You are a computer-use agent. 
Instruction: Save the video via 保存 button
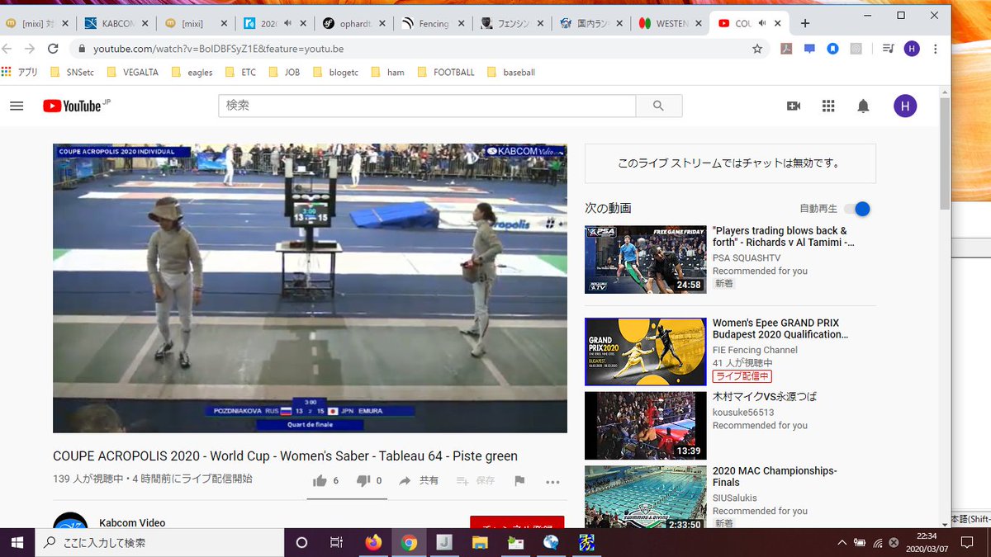(476, 480)
